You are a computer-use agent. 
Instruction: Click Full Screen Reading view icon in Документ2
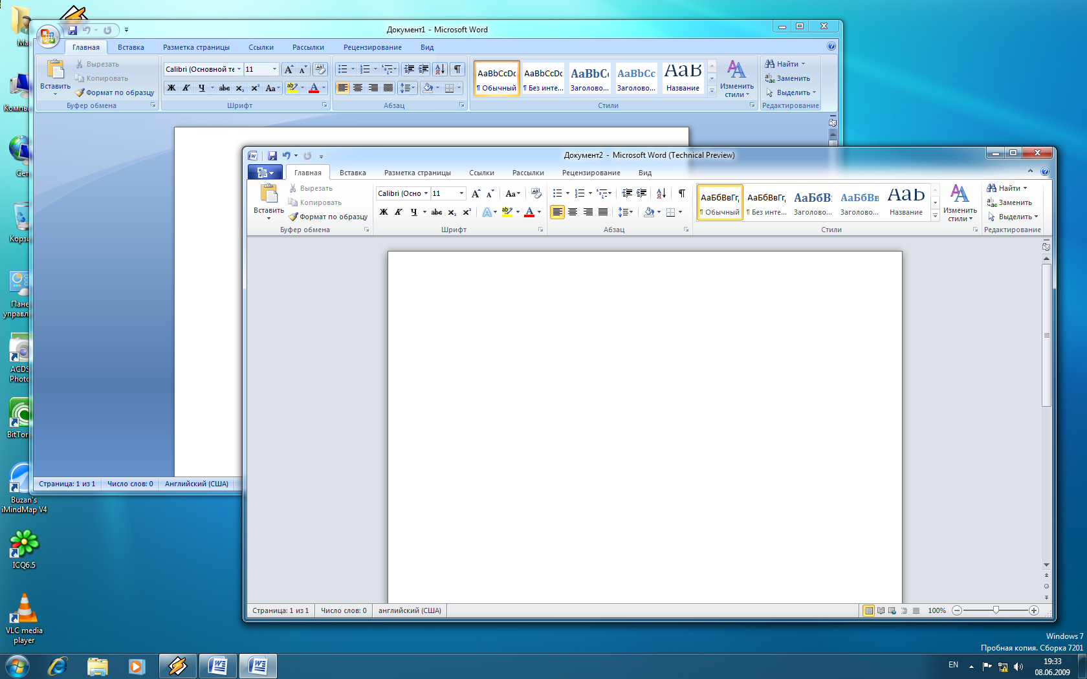click(x=881, y=610)
